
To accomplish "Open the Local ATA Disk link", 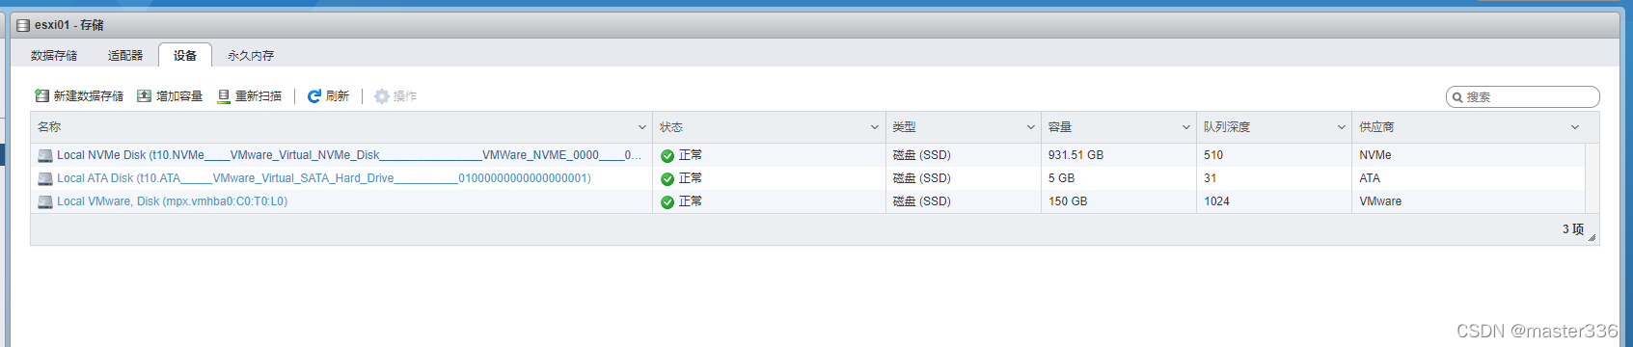I will [x=324, y=178].
